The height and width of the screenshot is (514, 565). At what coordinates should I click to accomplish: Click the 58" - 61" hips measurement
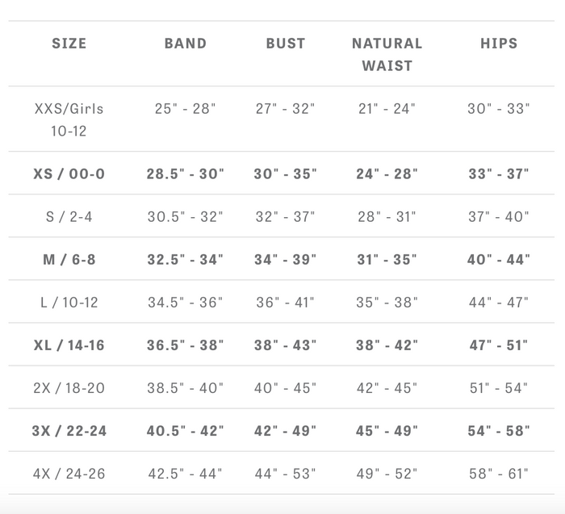(499, 474)
